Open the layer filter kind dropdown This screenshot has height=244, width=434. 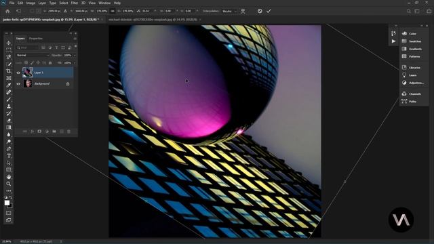coord(27,47)
